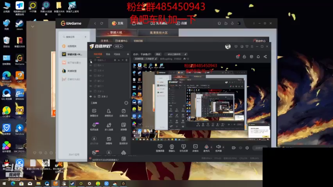Click the user avatar in 直播伴侣 title bar
Screen dimensions: 333x187
pyautogui.click(x=228, y=47)
